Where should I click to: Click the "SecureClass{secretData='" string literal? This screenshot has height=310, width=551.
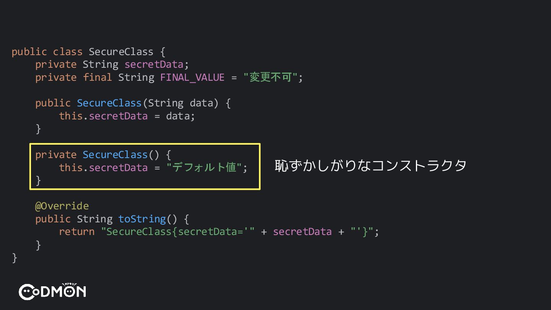[178, 232]
